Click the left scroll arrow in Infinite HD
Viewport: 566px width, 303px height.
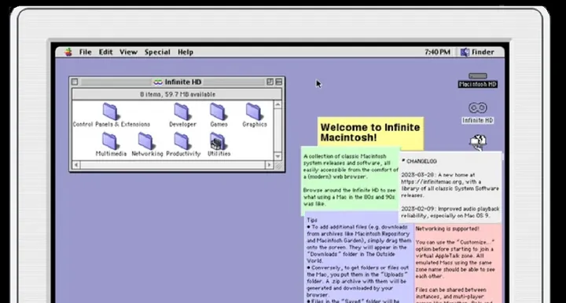point(75,165)
